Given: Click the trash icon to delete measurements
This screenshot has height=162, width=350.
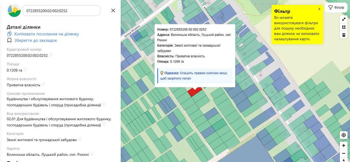Looking at the screenshot, I should (344, 35).
